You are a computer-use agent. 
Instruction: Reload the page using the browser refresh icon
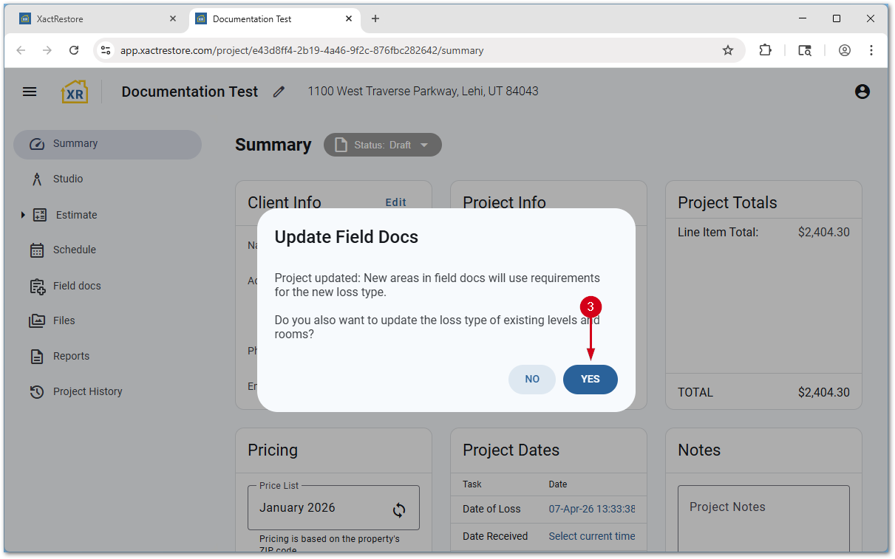[x=74, y=50]
